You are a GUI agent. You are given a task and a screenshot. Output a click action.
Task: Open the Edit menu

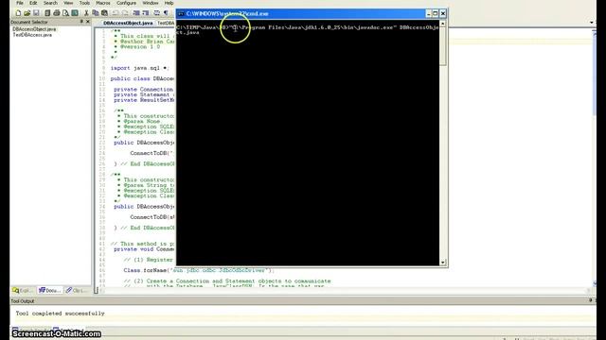coord(33,3)
